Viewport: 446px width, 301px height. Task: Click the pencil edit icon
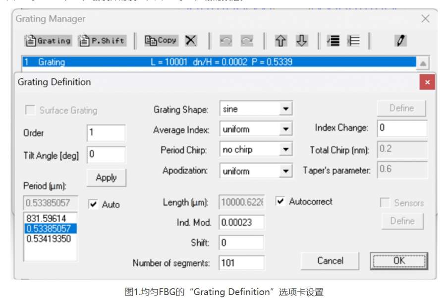click(400, 41)
